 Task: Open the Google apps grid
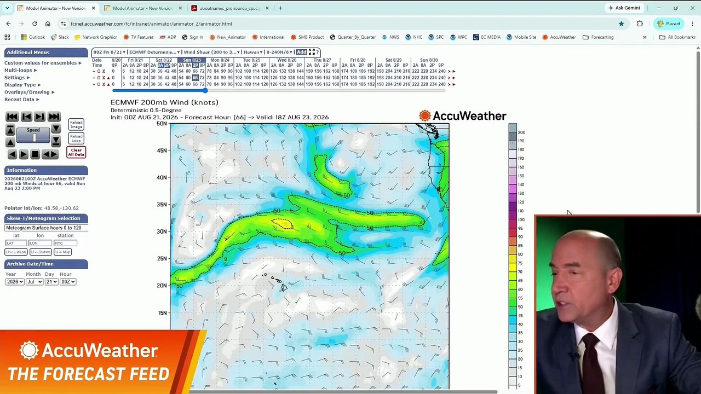click(x=7, y=37)
